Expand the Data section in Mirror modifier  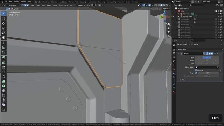point(182,80)
